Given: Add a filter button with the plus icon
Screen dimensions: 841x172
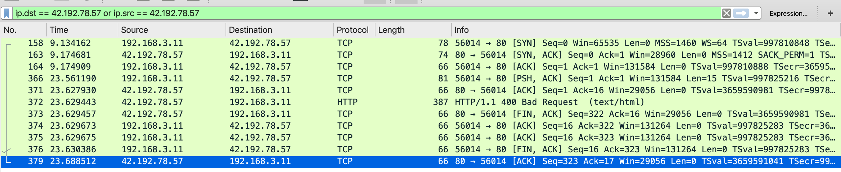Looking at the screenshot, I should (830, 13).
